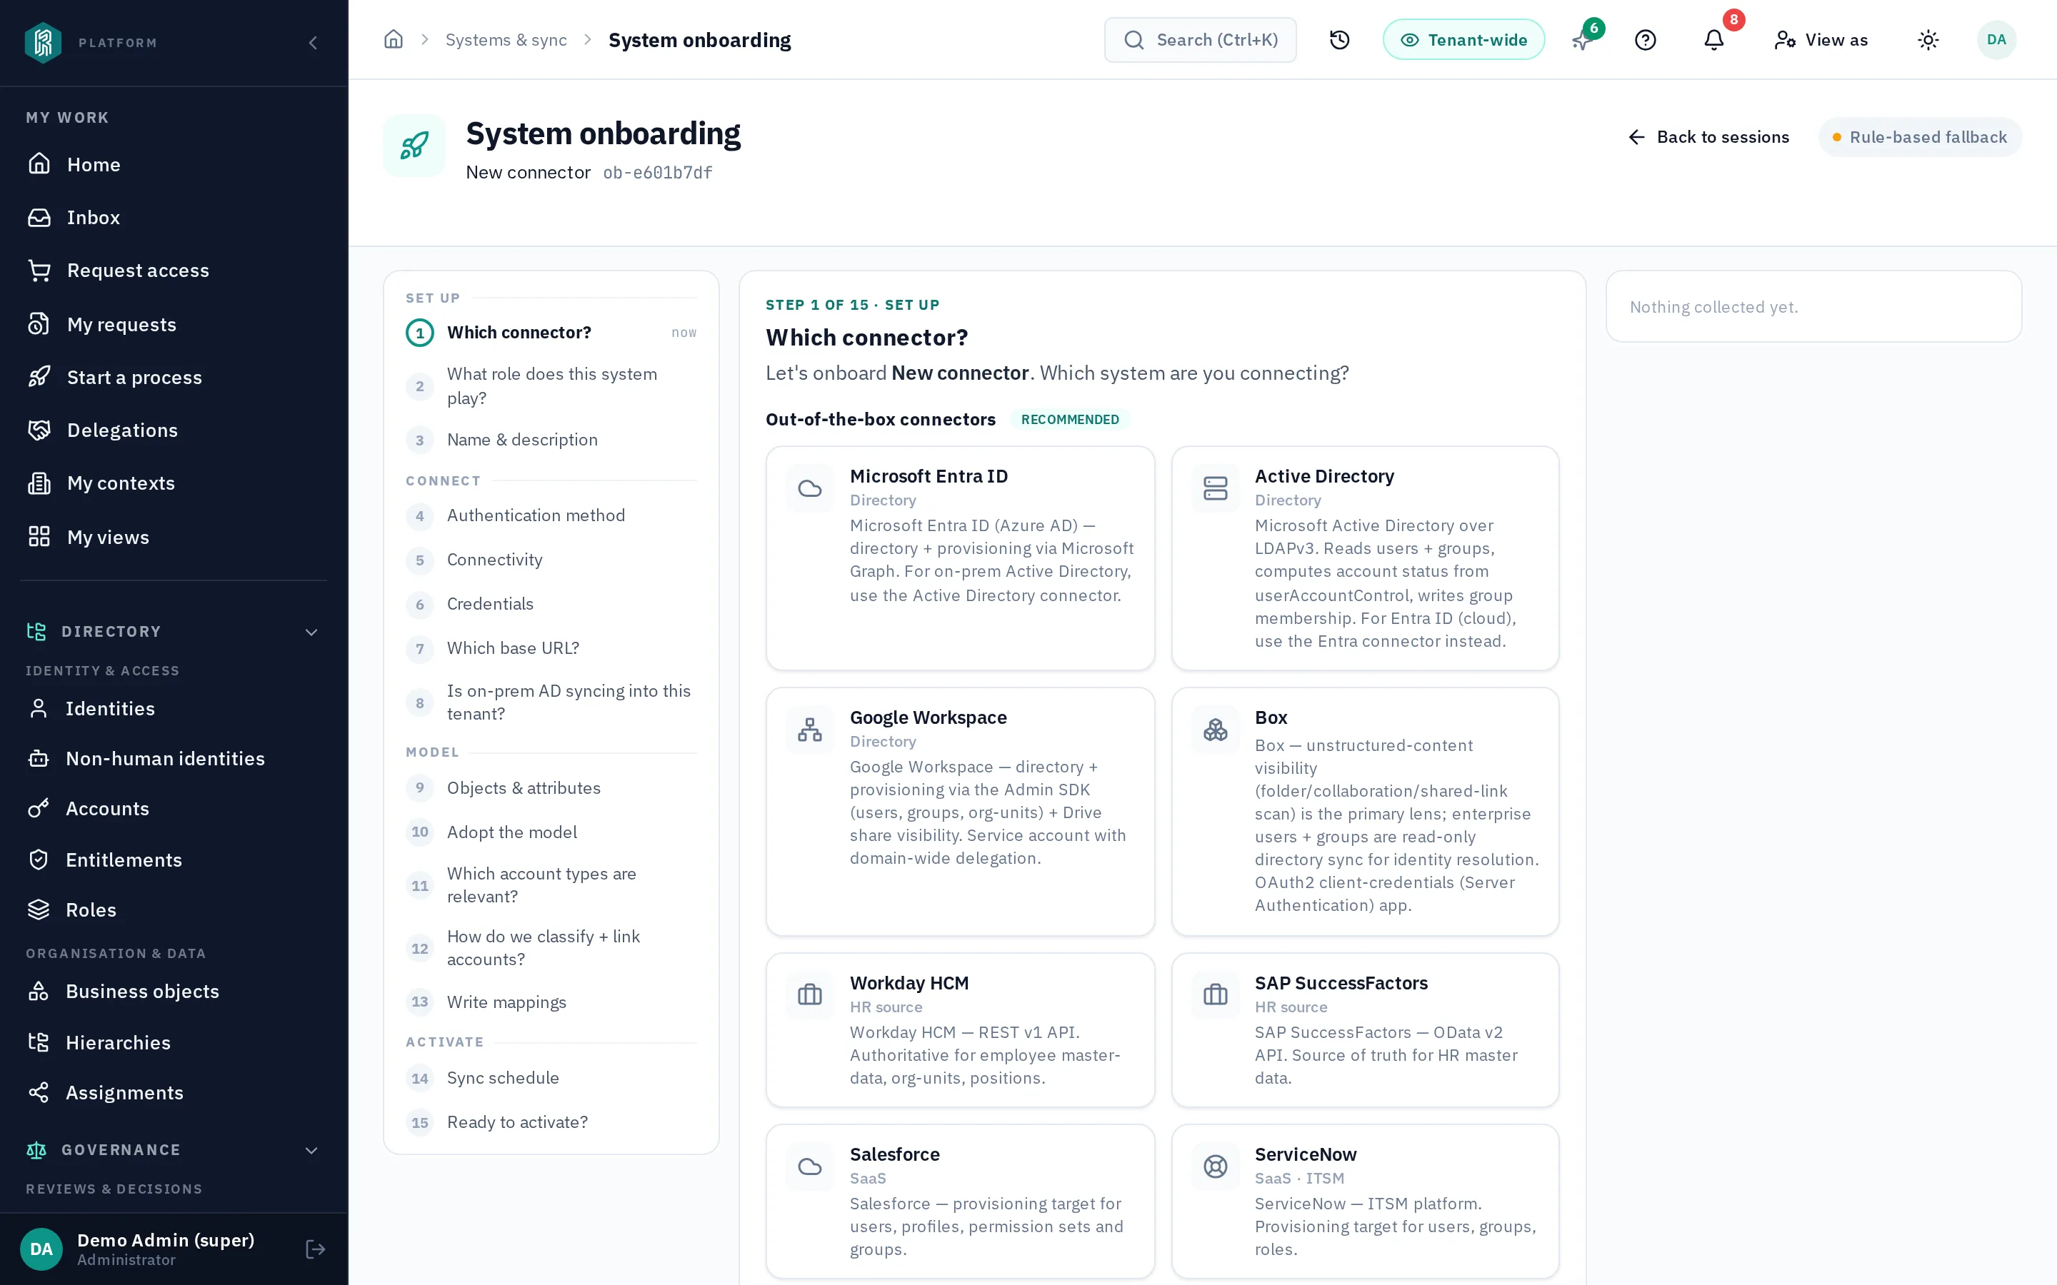Open My contexts in the sidebar
This screenshot has height=1285, width=2057.
point(174,483)
